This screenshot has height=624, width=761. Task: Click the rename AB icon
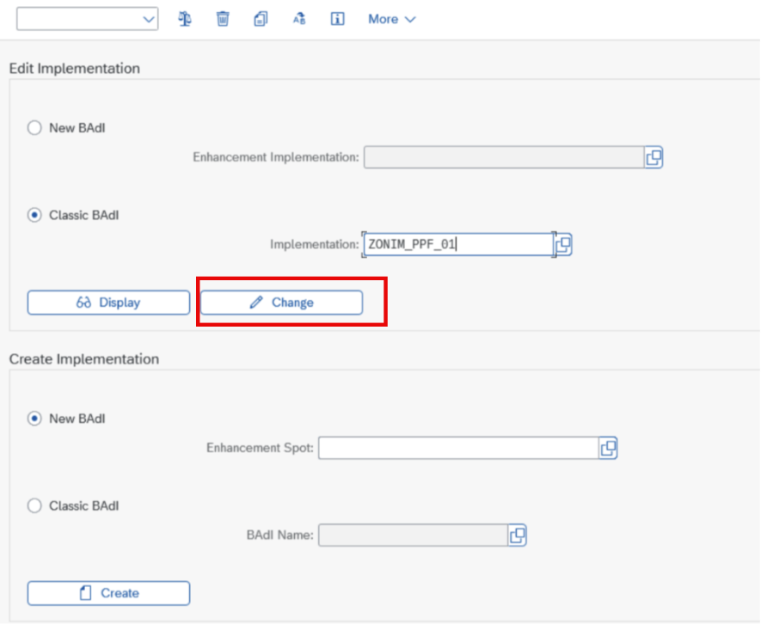point(299,19)
